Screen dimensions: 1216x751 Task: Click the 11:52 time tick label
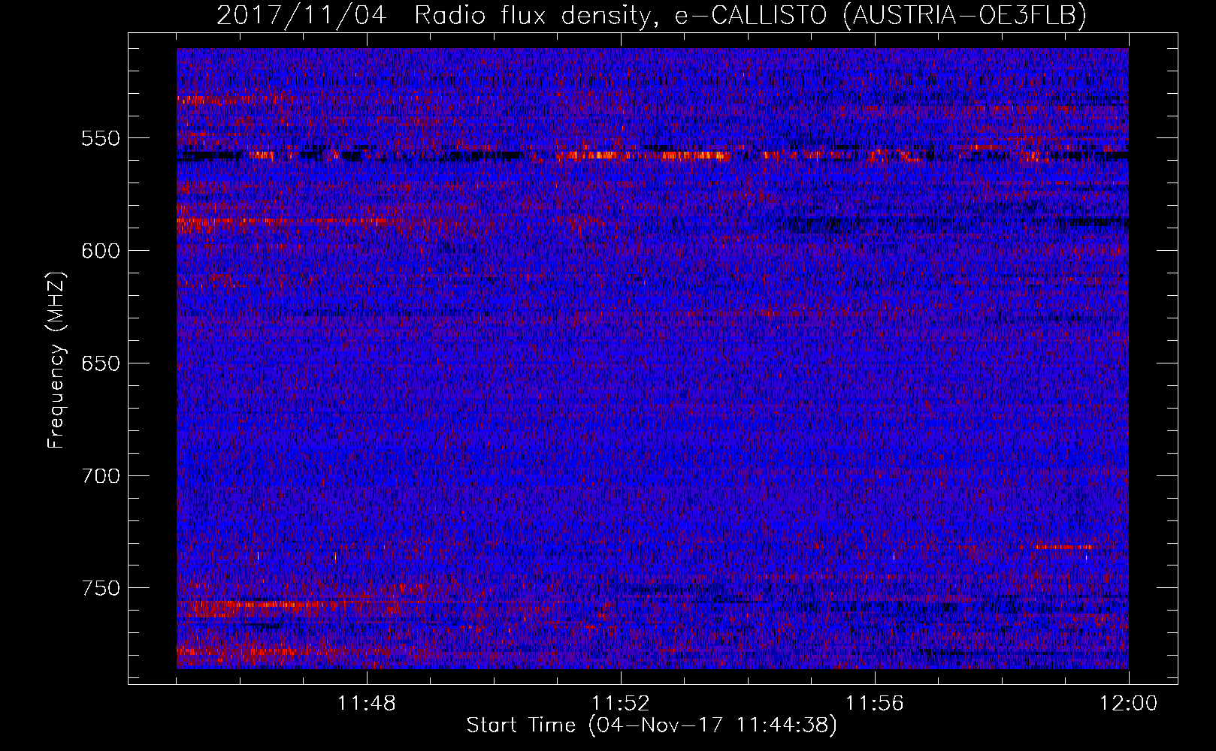621,704
